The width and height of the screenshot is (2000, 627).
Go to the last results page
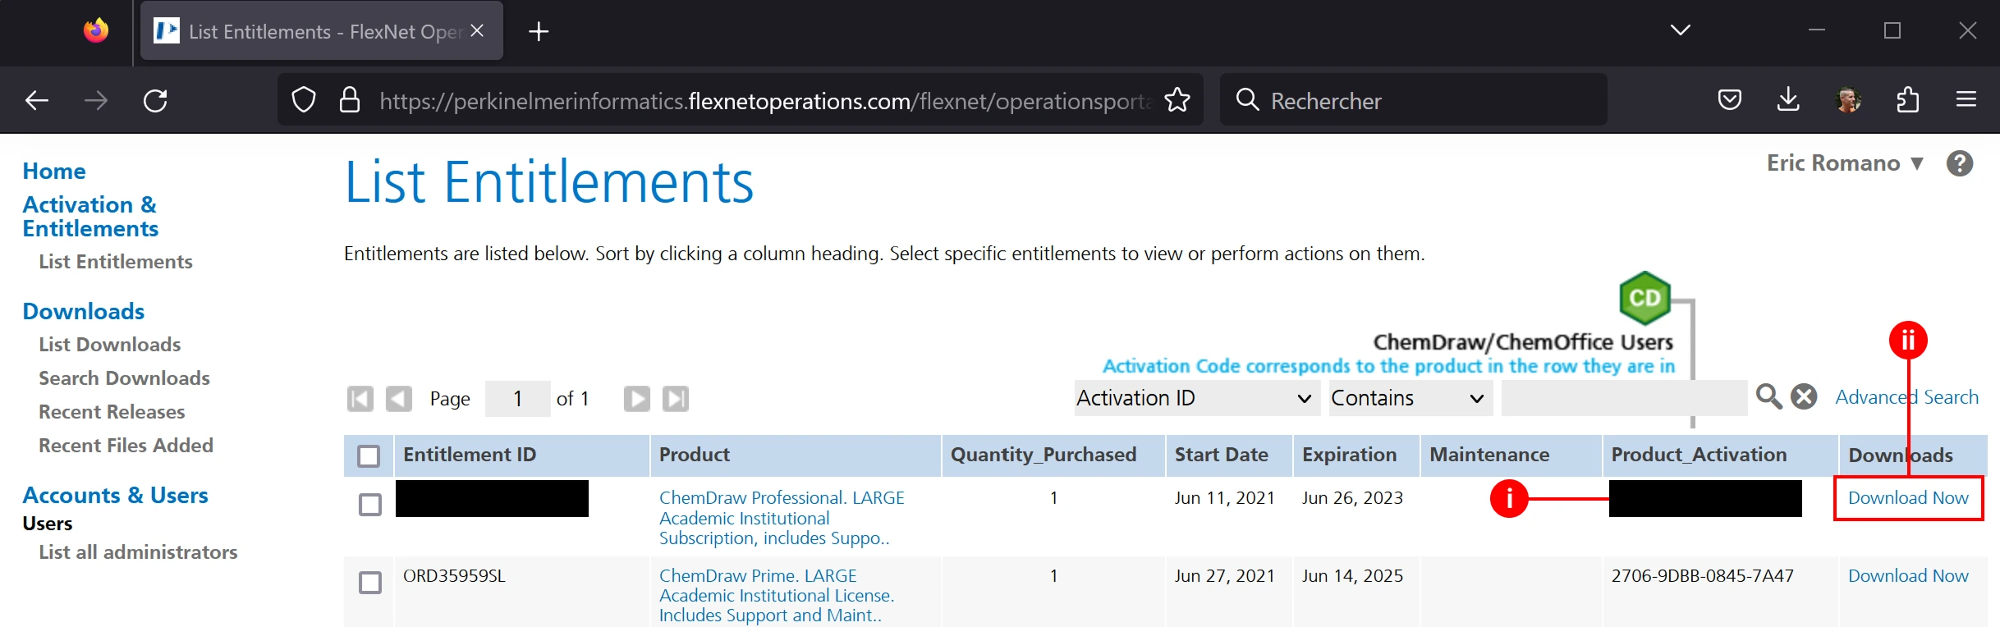click(676, 399)
